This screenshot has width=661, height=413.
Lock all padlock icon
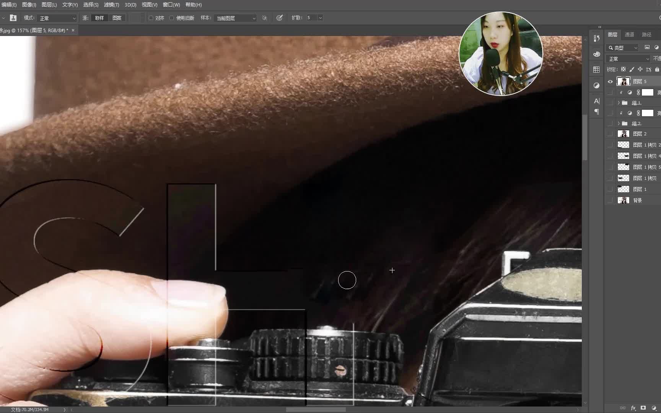coord(657,69)
